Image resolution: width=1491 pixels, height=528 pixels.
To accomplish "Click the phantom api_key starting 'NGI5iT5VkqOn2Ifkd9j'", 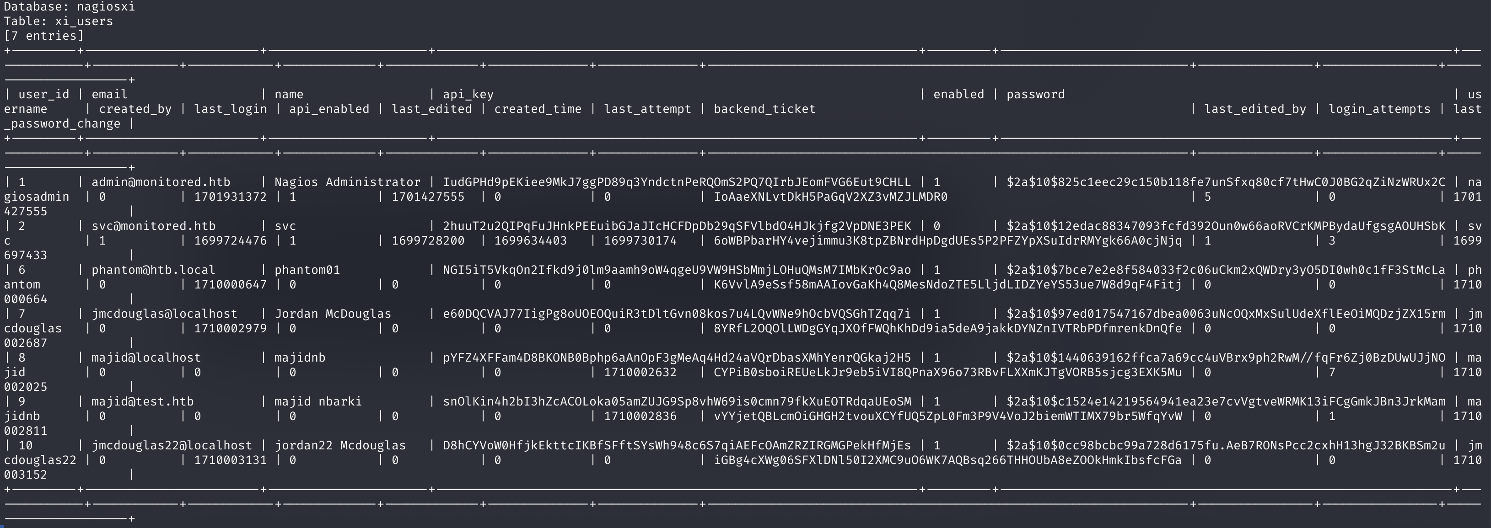I will (677, 270).
